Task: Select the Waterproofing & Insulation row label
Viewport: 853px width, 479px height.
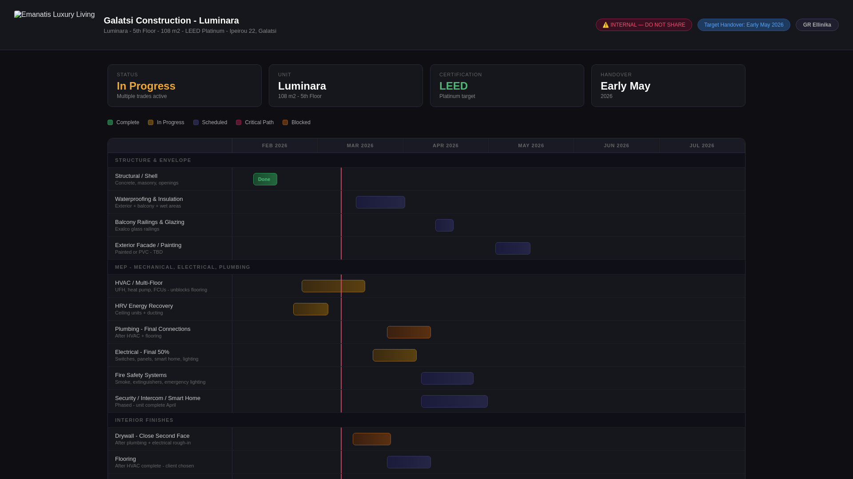Action: 170,202
